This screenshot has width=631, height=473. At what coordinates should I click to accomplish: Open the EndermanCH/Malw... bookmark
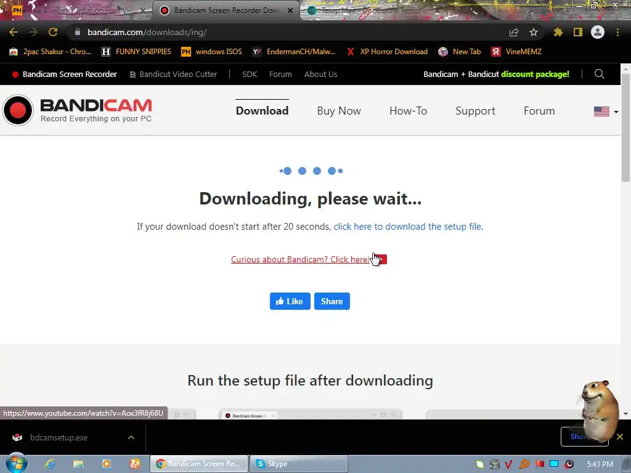click(294, 52)
